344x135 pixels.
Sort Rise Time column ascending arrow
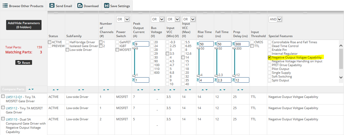[203, 90]
